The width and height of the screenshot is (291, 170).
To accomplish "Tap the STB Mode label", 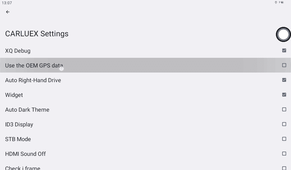I will tap(18, 139).
